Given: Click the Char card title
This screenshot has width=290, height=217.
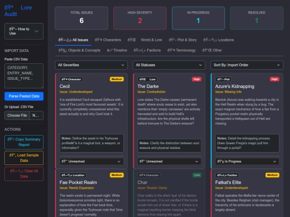Looking at the screenshot, I should click(x=142, y=182).
